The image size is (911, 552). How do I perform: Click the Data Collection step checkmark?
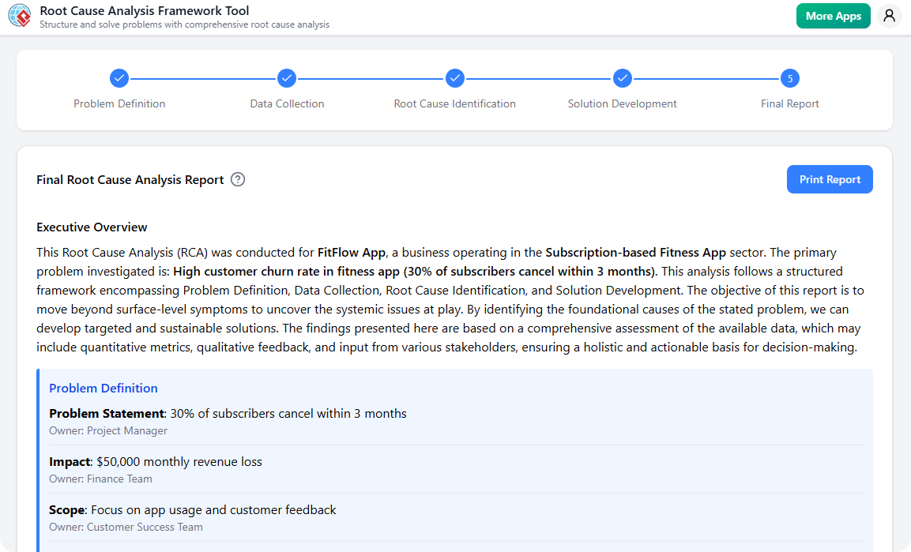[x=287, y=78]
